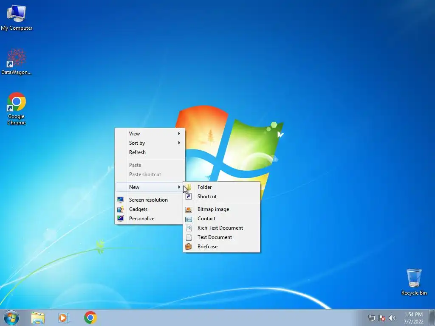Select the DataWagon desktop shortcut

[x=16, y=62]
